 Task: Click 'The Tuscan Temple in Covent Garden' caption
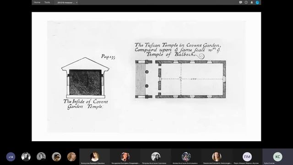pos(178,50)
